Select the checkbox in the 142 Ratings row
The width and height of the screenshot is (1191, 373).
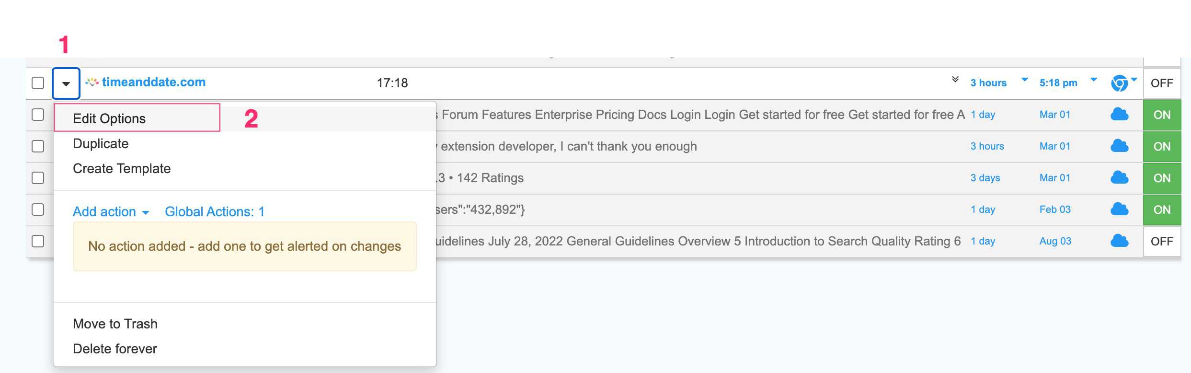coord(38,178)
